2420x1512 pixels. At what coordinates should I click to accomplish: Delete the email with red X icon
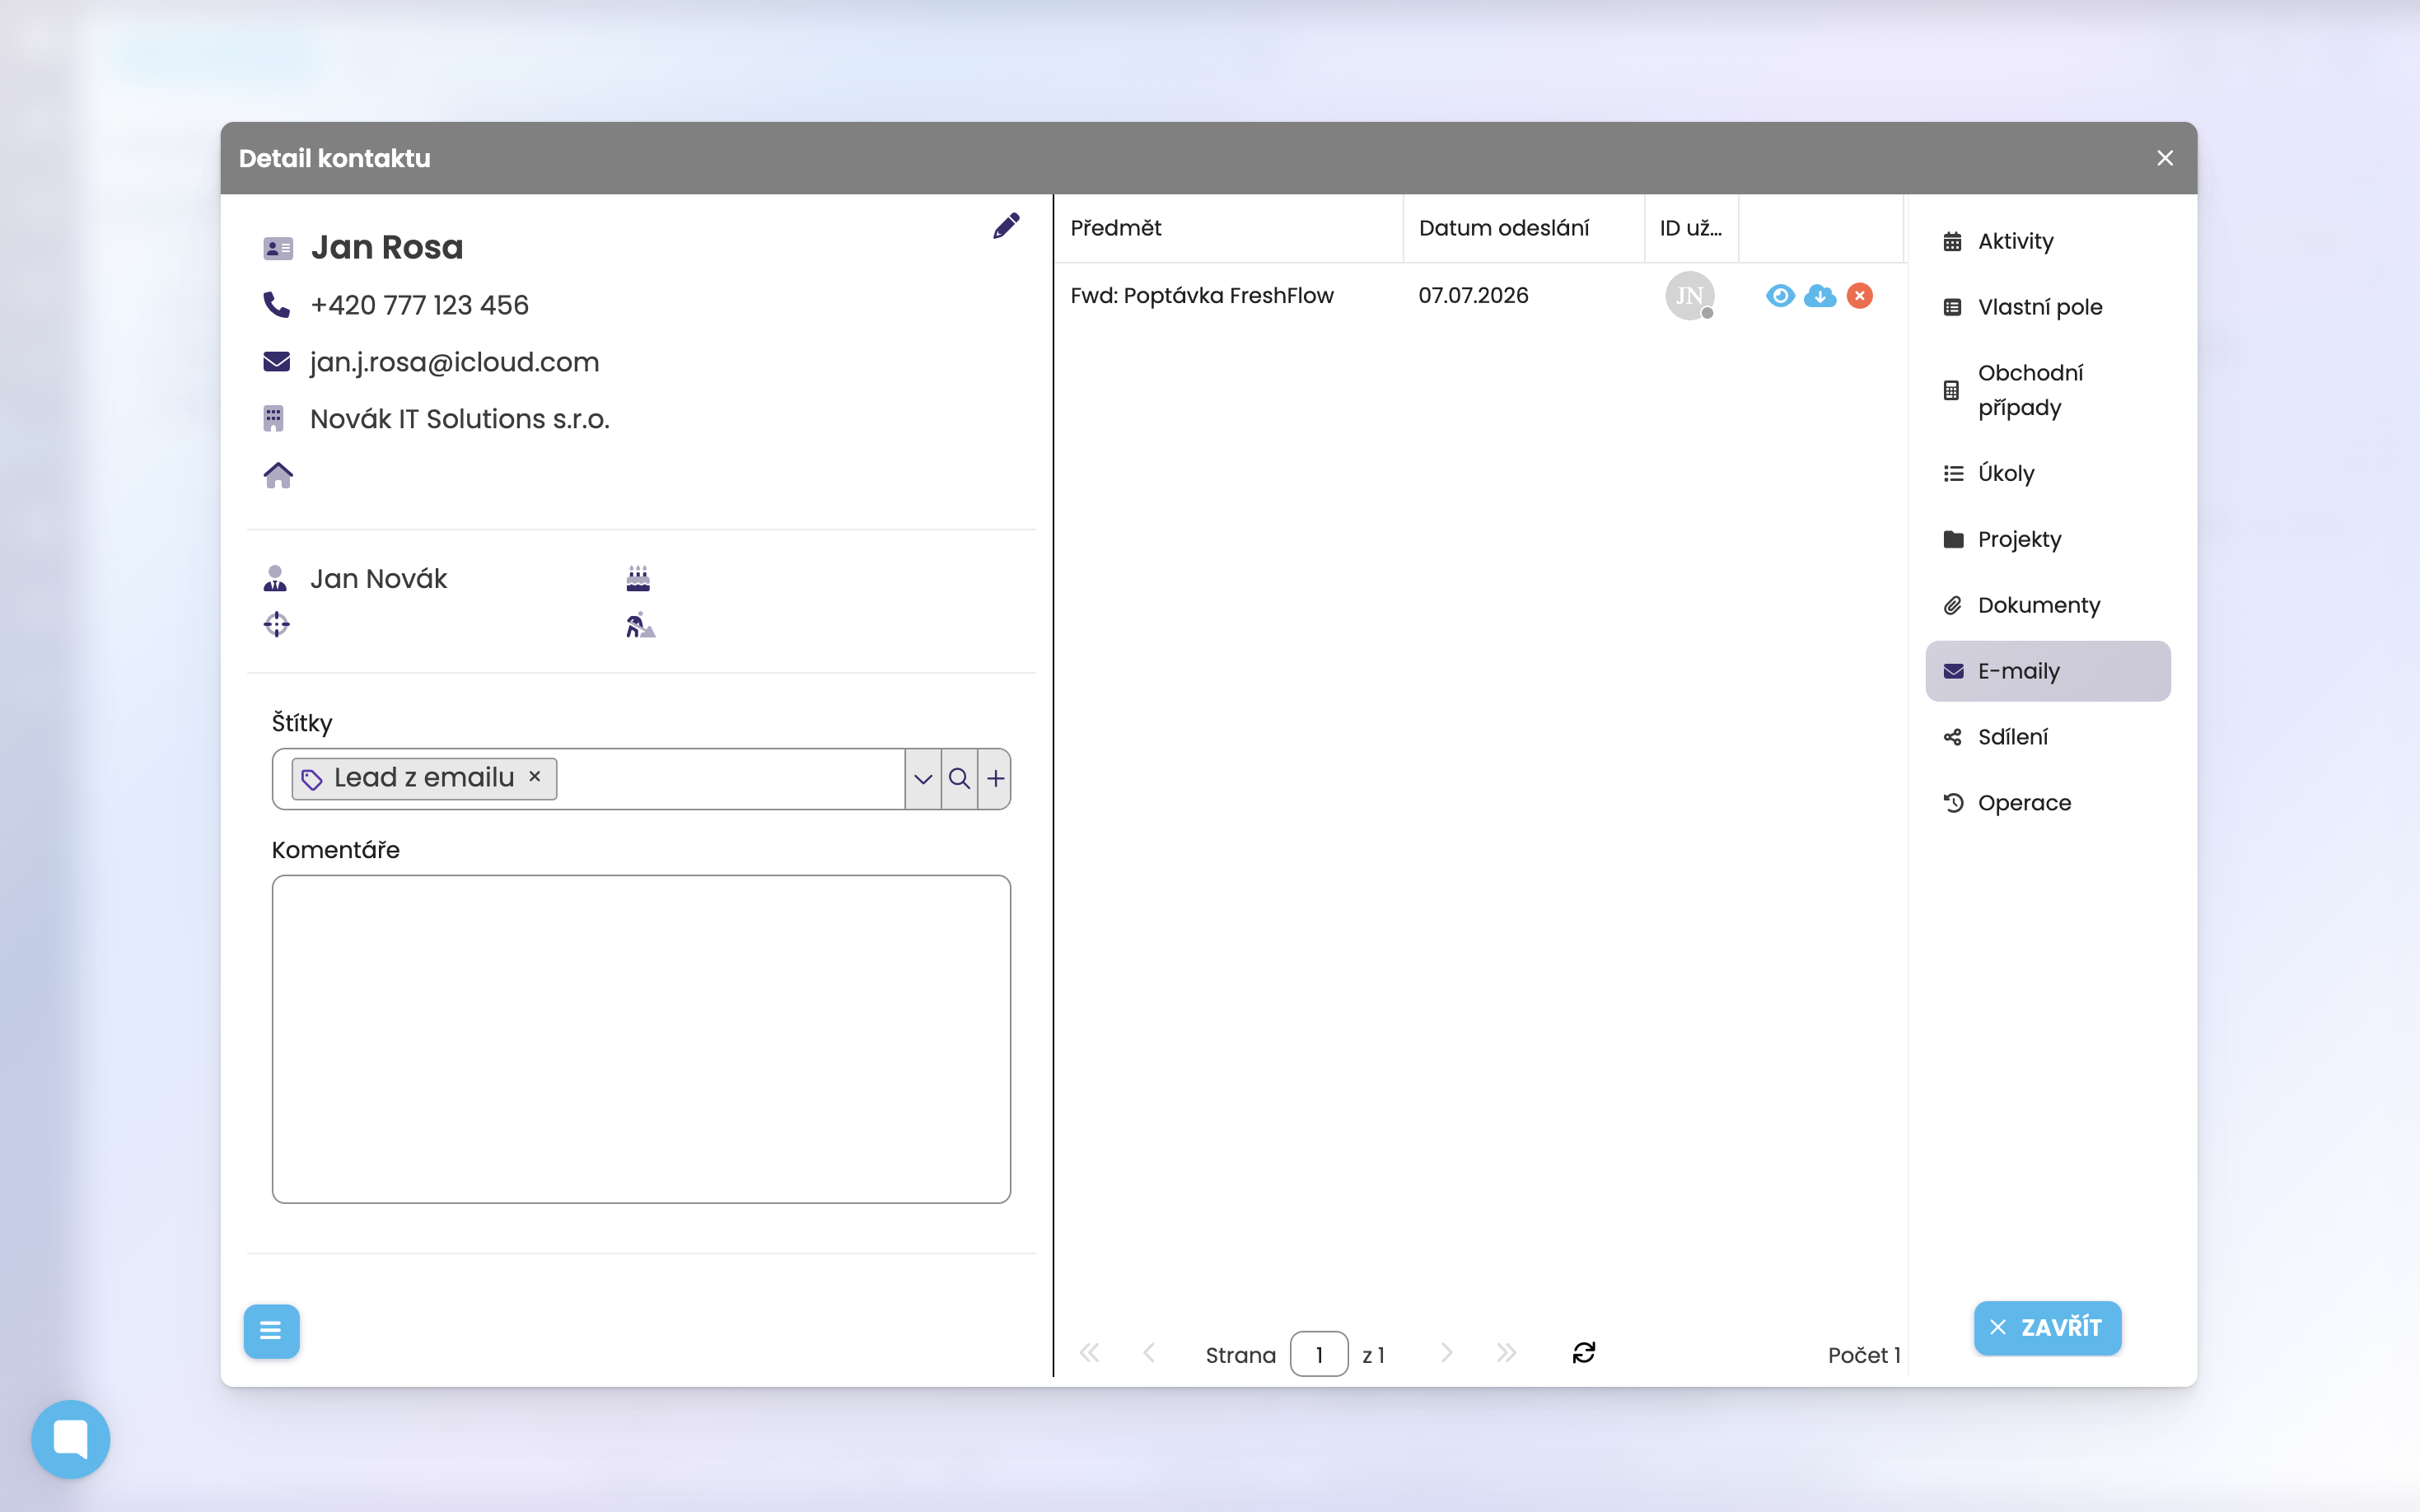click(1859, 296)
